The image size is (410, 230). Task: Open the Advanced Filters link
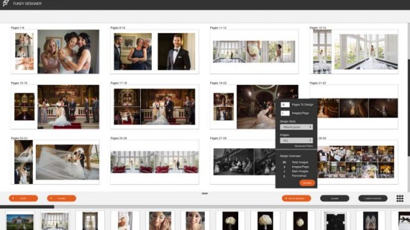pos(303,146)
